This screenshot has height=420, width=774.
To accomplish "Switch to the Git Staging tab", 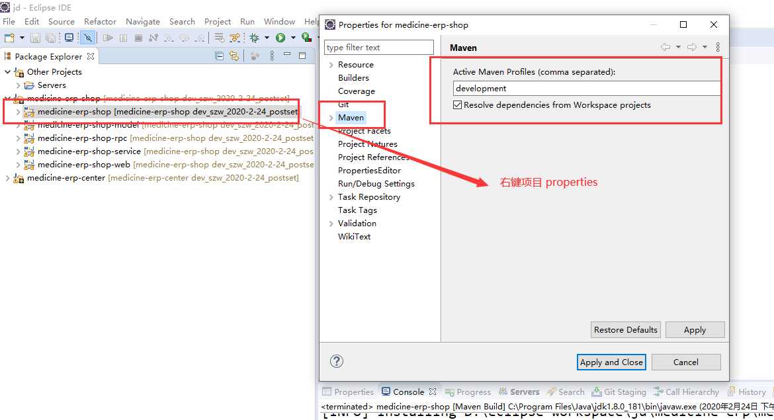I will 619,392.
